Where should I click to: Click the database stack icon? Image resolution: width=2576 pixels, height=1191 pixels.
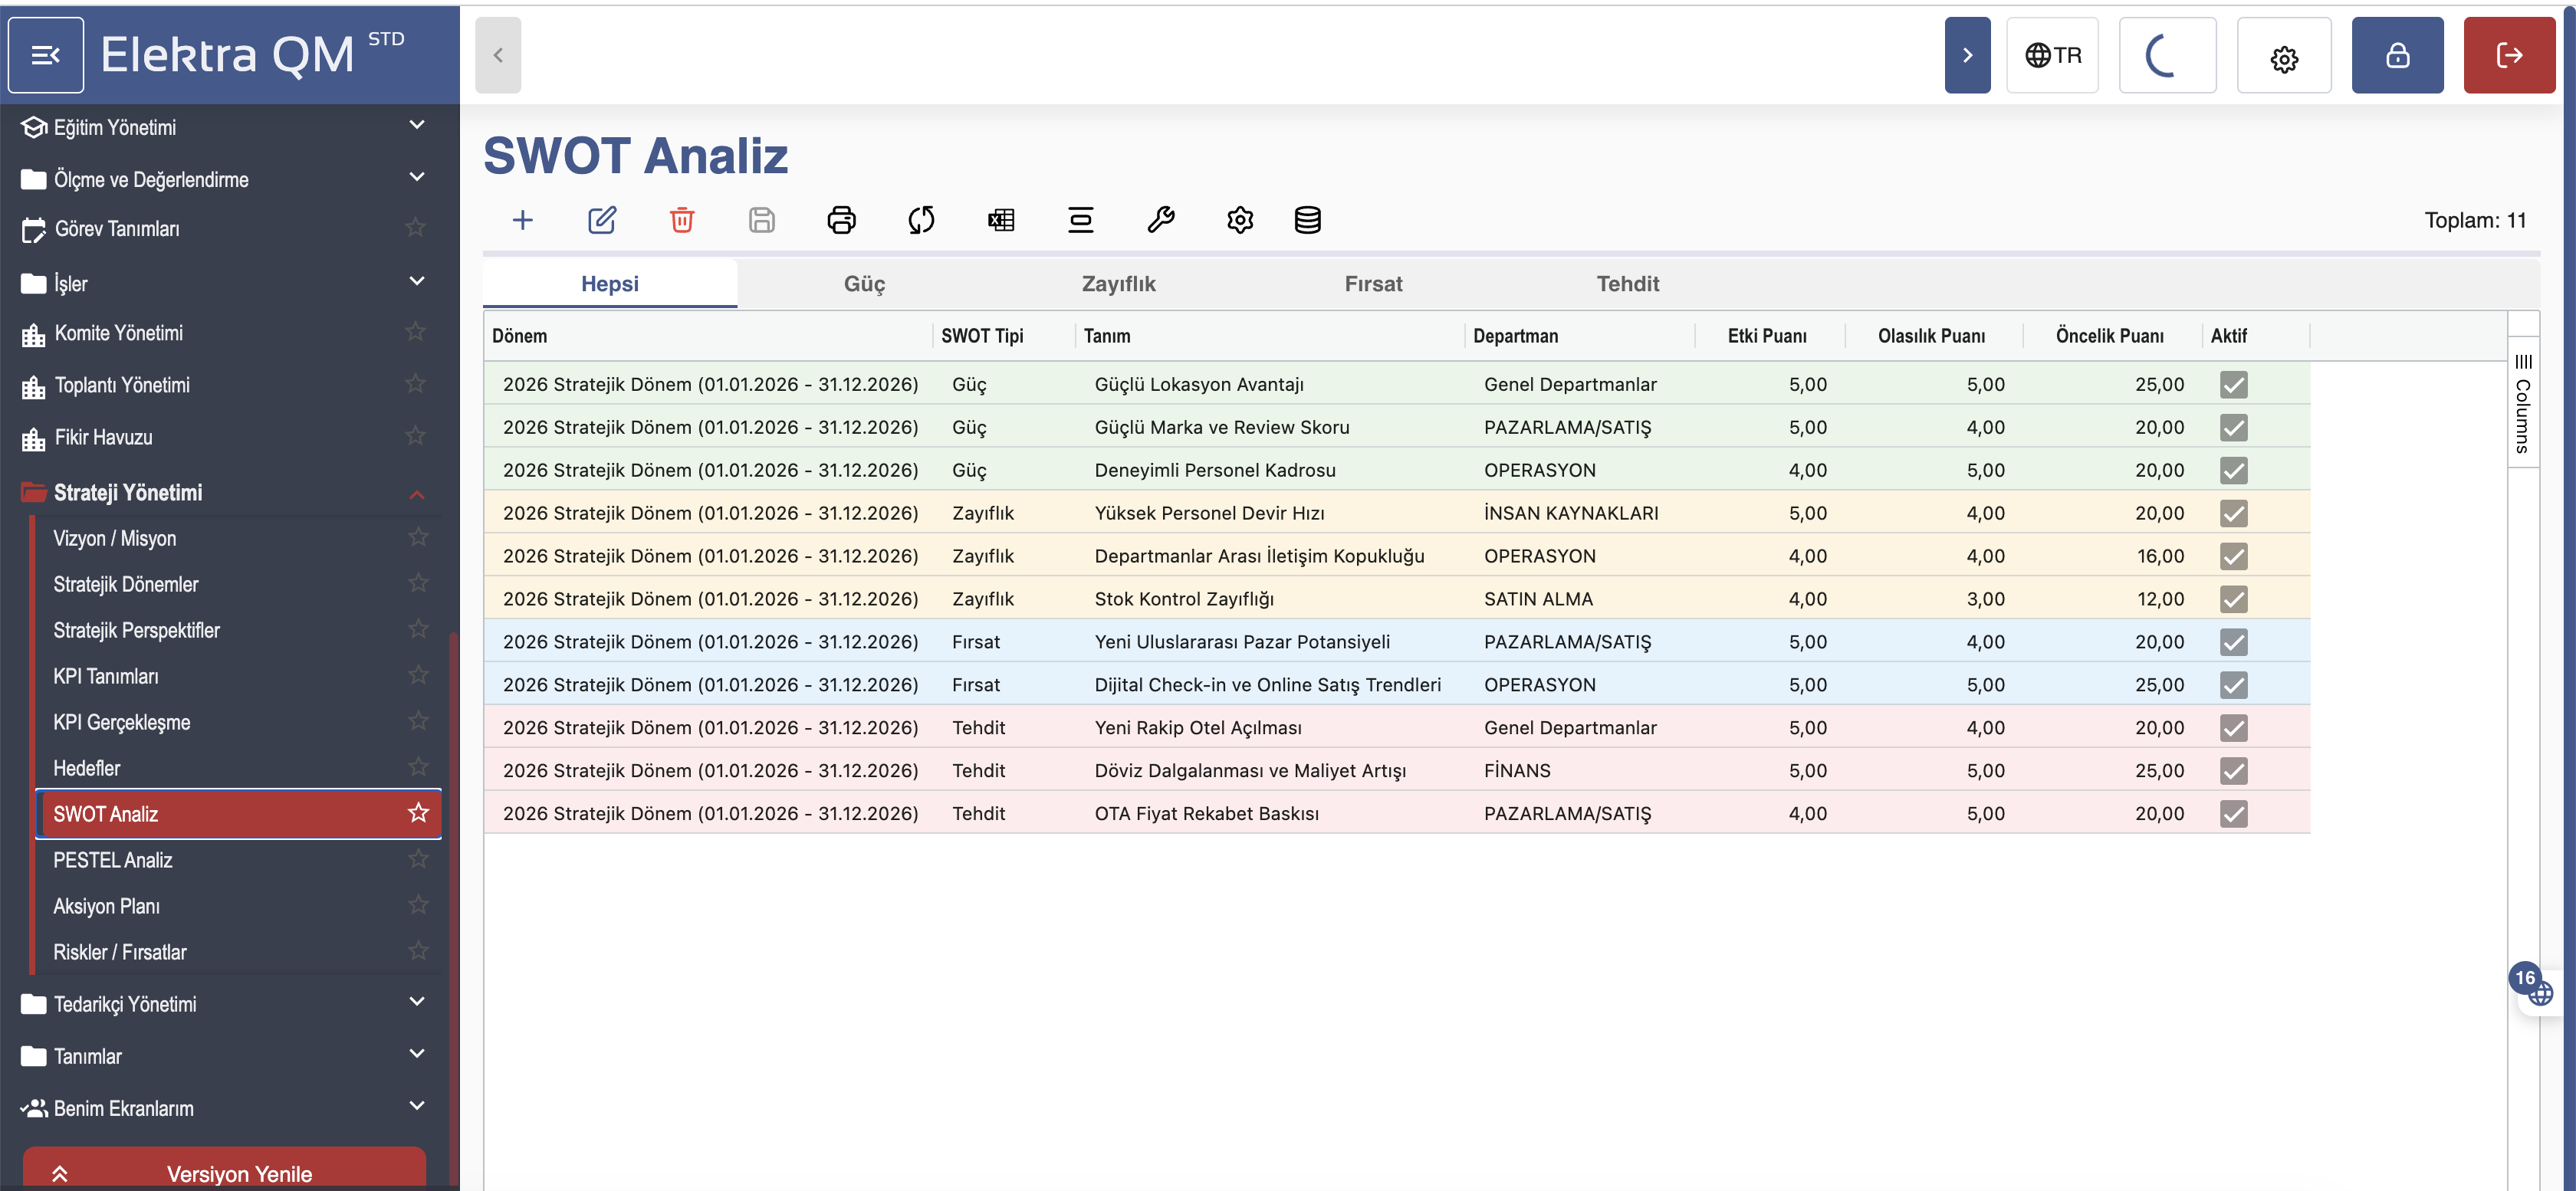coord(1307,220)
